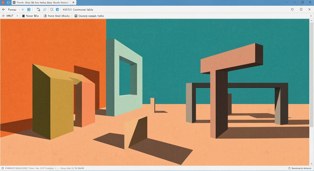Click the rounded square icon beside the toolbar's close X
The width and height of the screenshot is (314, 171).
(301, 9)
